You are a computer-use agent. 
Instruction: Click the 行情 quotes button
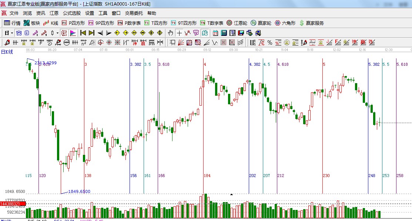[12, 23]
